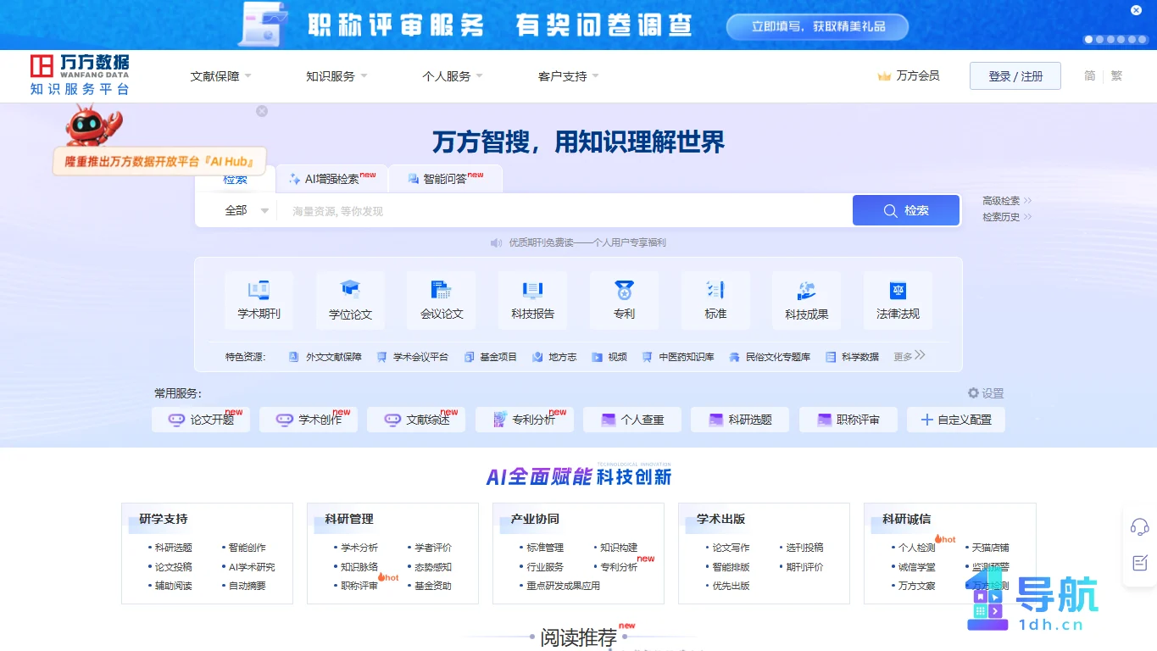
Task: Click the speaker announcement icon
Action: point(497,243)
